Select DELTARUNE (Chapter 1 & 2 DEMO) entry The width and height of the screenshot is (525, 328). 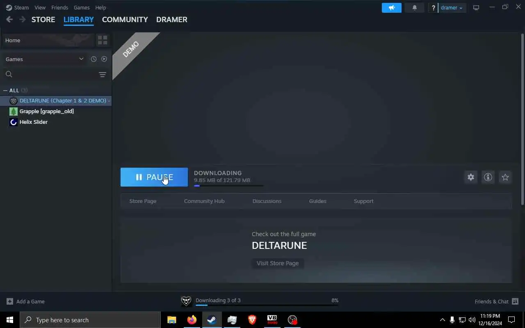(56, 100)
